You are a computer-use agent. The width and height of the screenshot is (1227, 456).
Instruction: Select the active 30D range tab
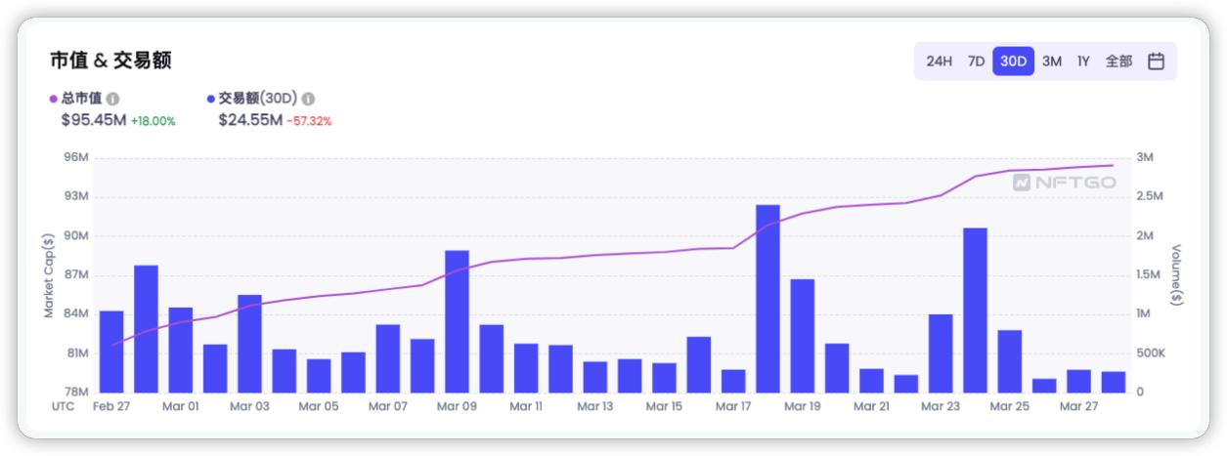click(x=1013, y=61)
